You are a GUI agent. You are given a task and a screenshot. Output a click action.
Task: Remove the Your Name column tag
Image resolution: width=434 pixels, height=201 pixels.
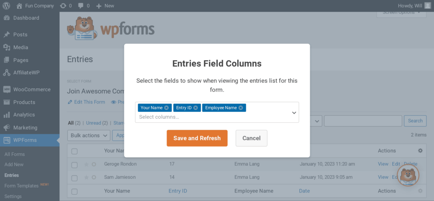point(166,108)
